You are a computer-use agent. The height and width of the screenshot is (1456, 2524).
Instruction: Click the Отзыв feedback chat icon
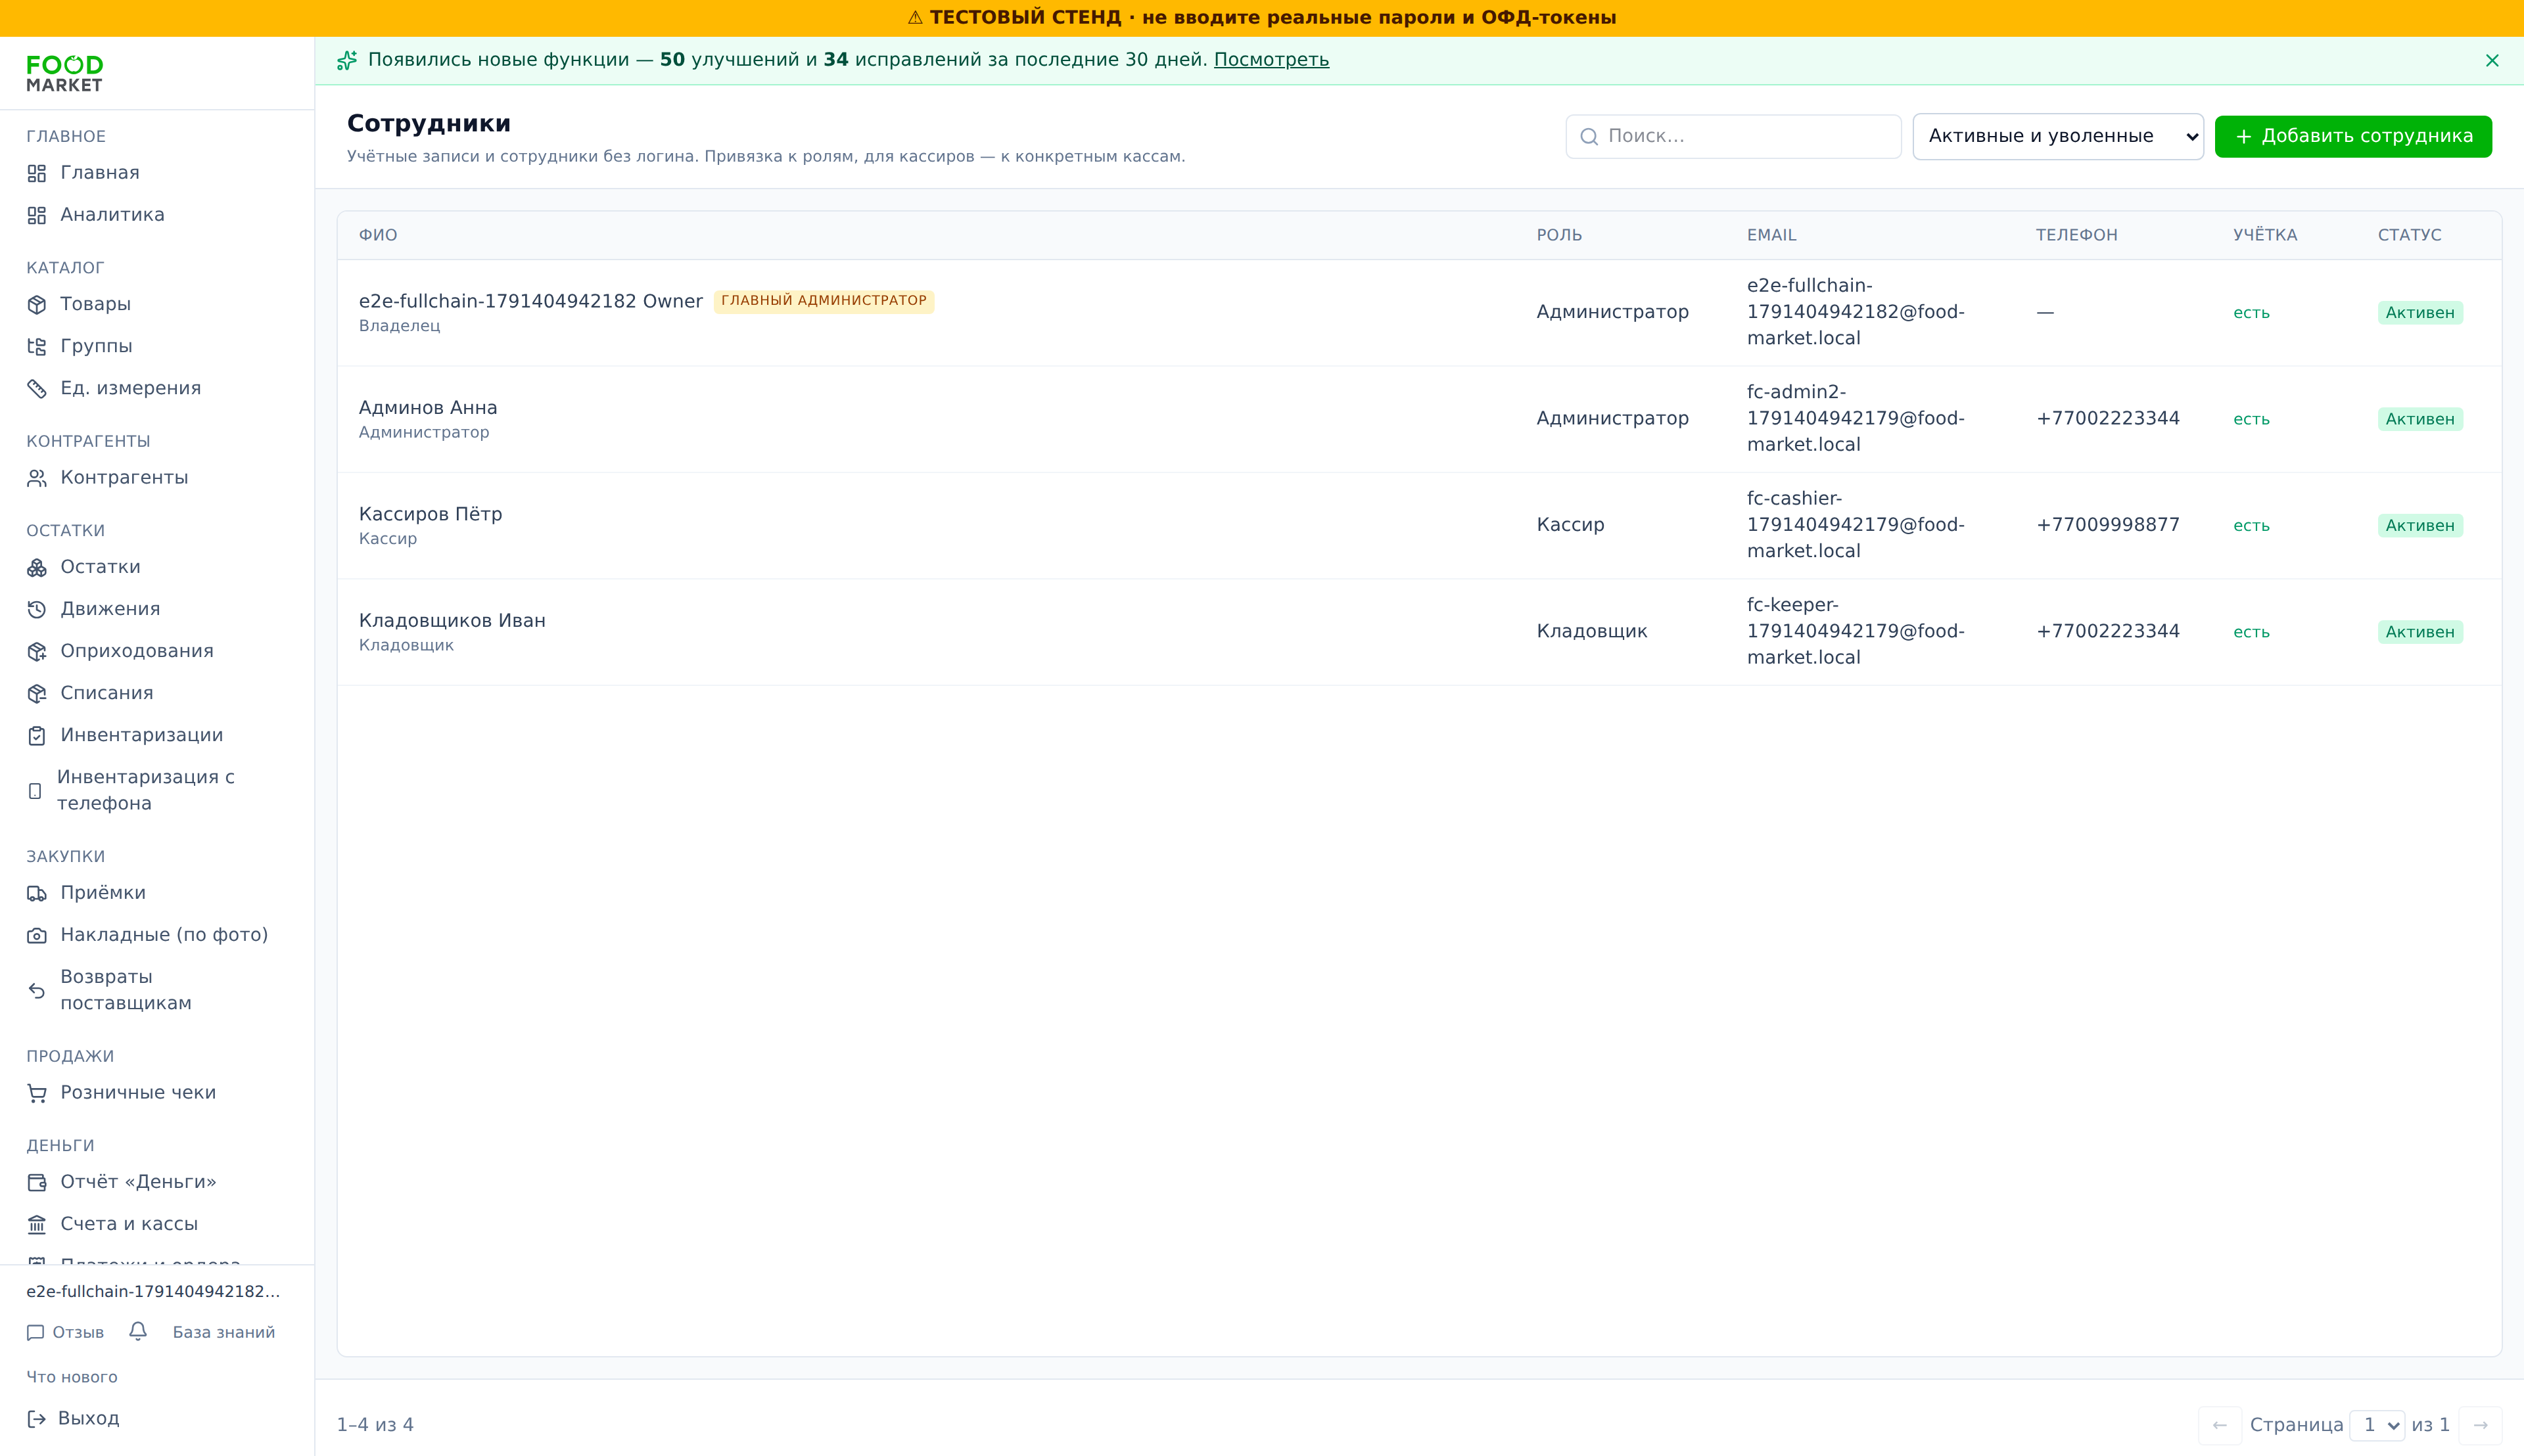(36, 1332)
